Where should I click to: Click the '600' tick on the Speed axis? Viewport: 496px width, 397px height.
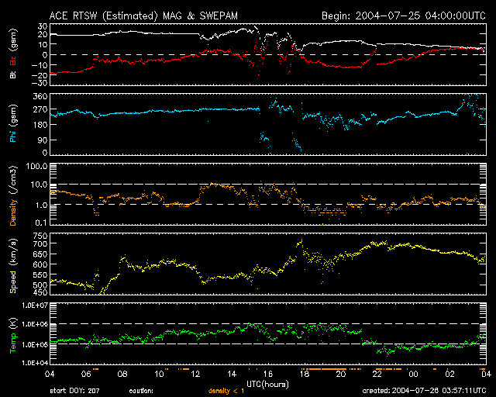point(40,264)
